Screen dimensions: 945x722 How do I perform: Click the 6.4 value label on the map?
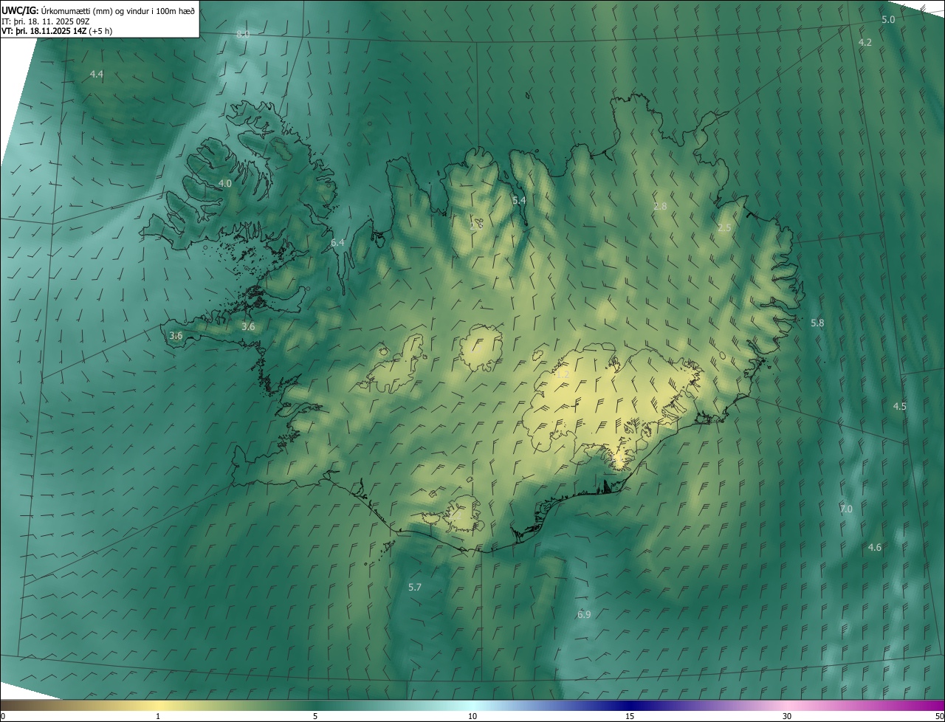coord(337,243)
